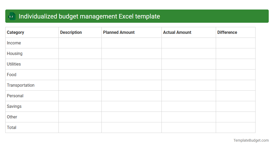274x148 pixels.
Task: Click the XLS file icon in header
Action: [x=12, y=16]
